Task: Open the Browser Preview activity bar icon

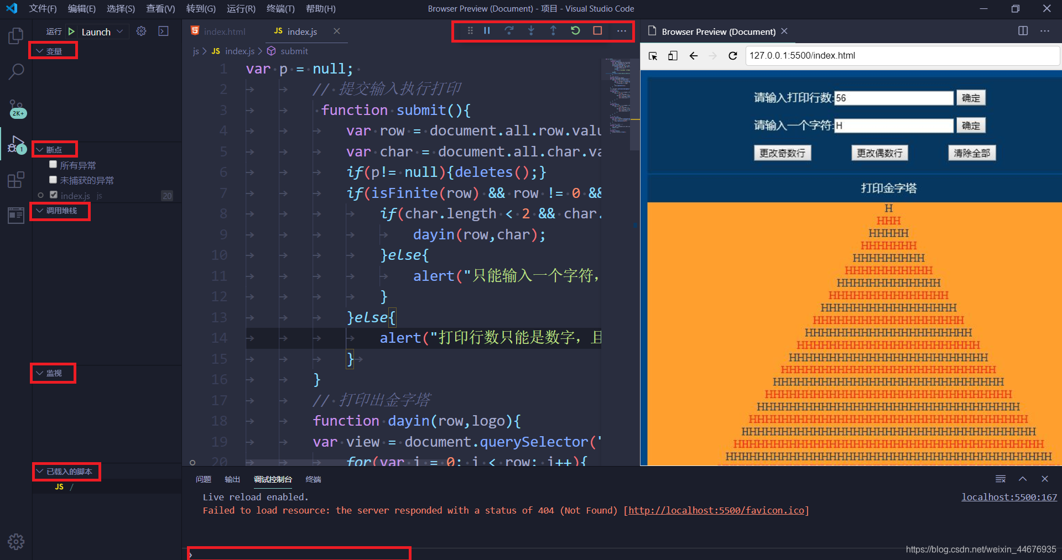Action: click(x=16, y=215)
